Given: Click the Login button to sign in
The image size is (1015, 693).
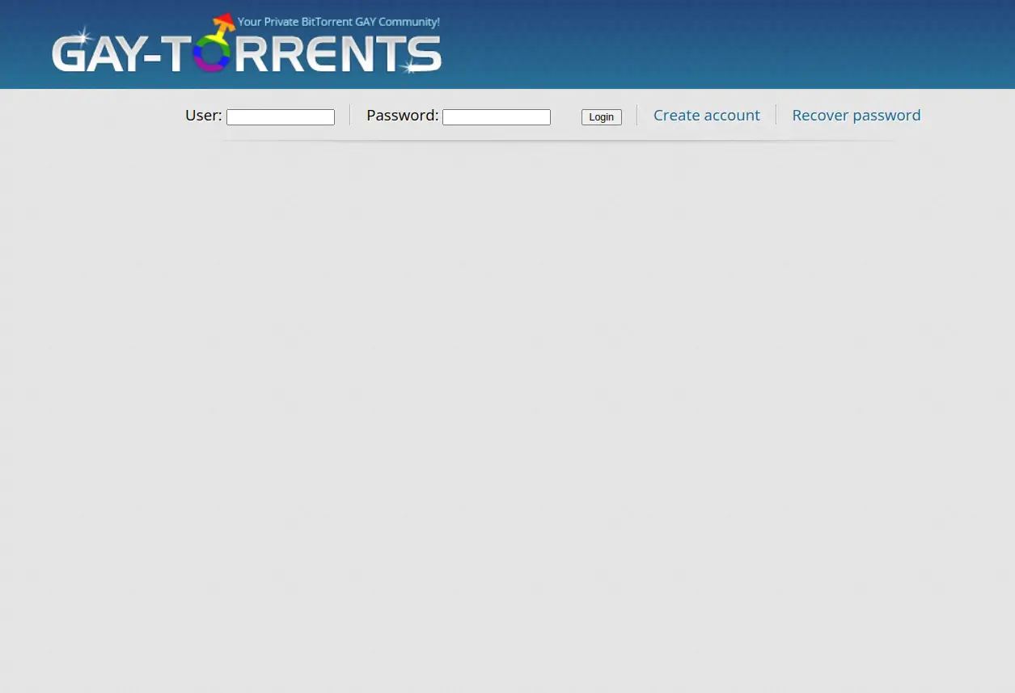Looking at the screenshot, I should pyautogui.click(x=601, y=116).
